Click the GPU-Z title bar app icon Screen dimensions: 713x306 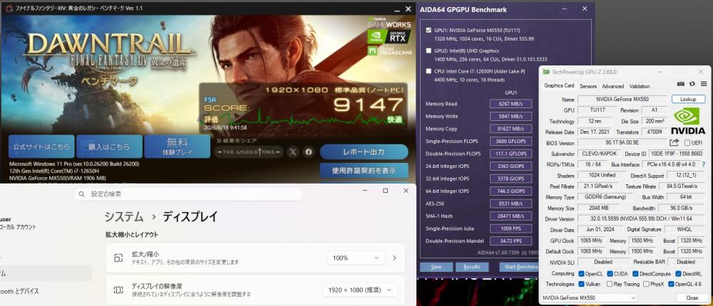point(545,72)
